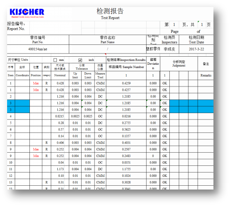Screen dimensions: 231x207
Task: Check the mm units checkbox
Action: point(55,60)
